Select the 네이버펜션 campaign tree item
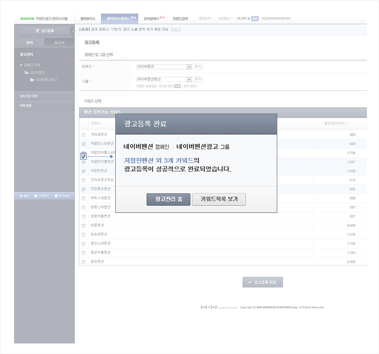 coord(38,73)
